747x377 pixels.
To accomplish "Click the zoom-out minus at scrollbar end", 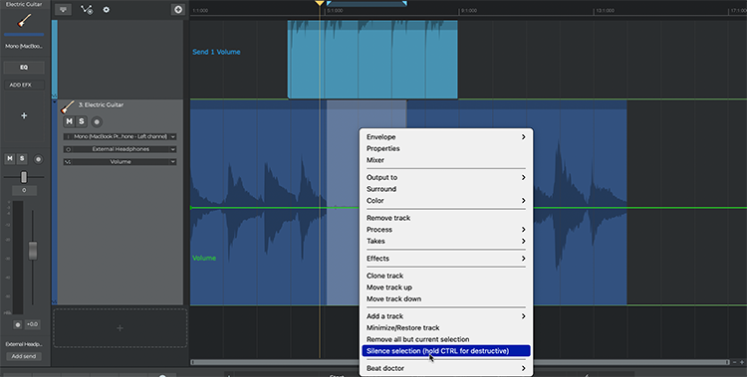I will pos(735,362).
